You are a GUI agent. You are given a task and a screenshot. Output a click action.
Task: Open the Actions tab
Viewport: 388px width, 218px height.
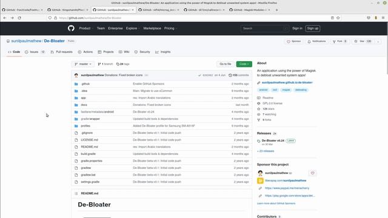point(85,52)
